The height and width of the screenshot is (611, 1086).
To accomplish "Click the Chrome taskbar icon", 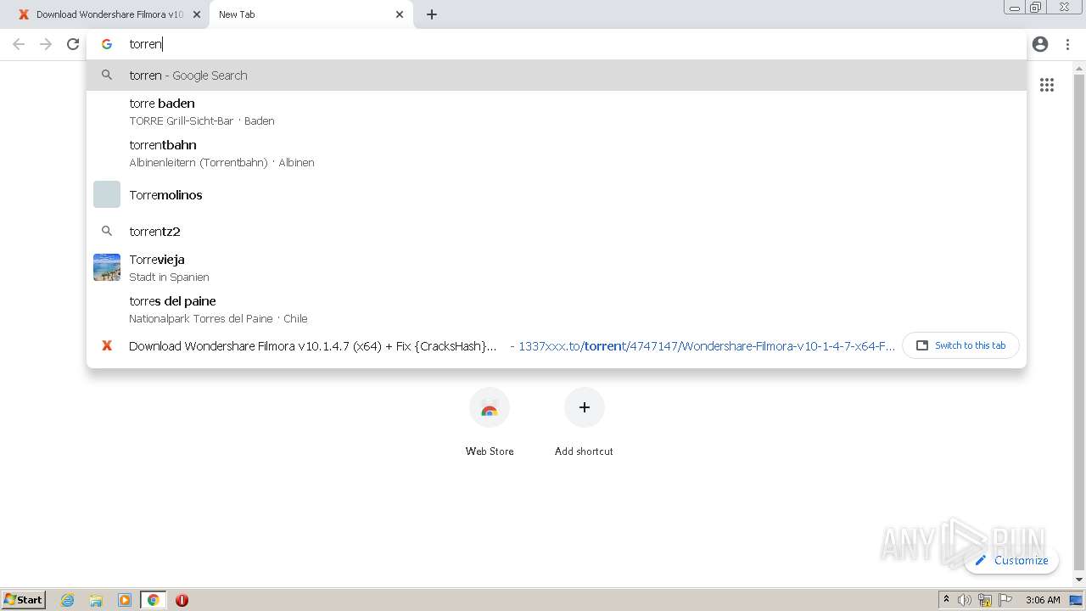I will click(154, 600).
